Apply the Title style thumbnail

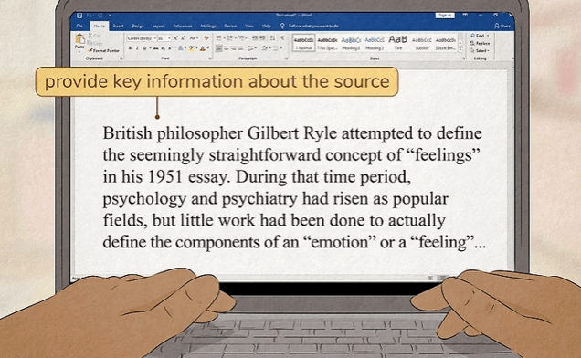(x=398, y=42)
